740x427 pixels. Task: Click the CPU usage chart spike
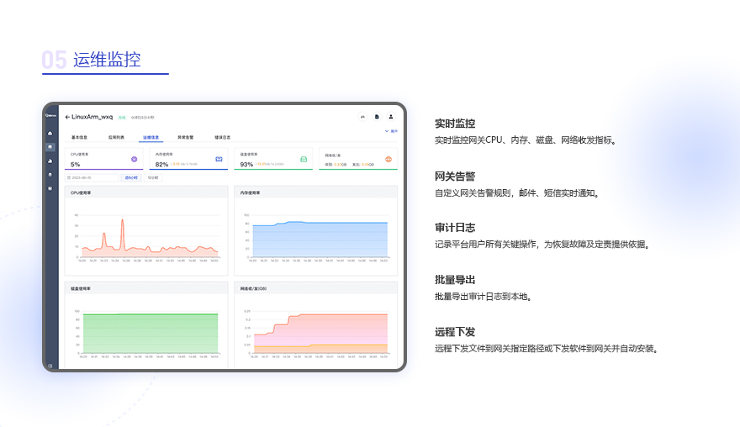click(x=122, y=221)
